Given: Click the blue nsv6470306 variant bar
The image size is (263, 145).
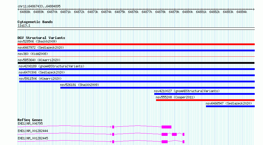Looking at the screenshot, I should [x=137, y=75].
